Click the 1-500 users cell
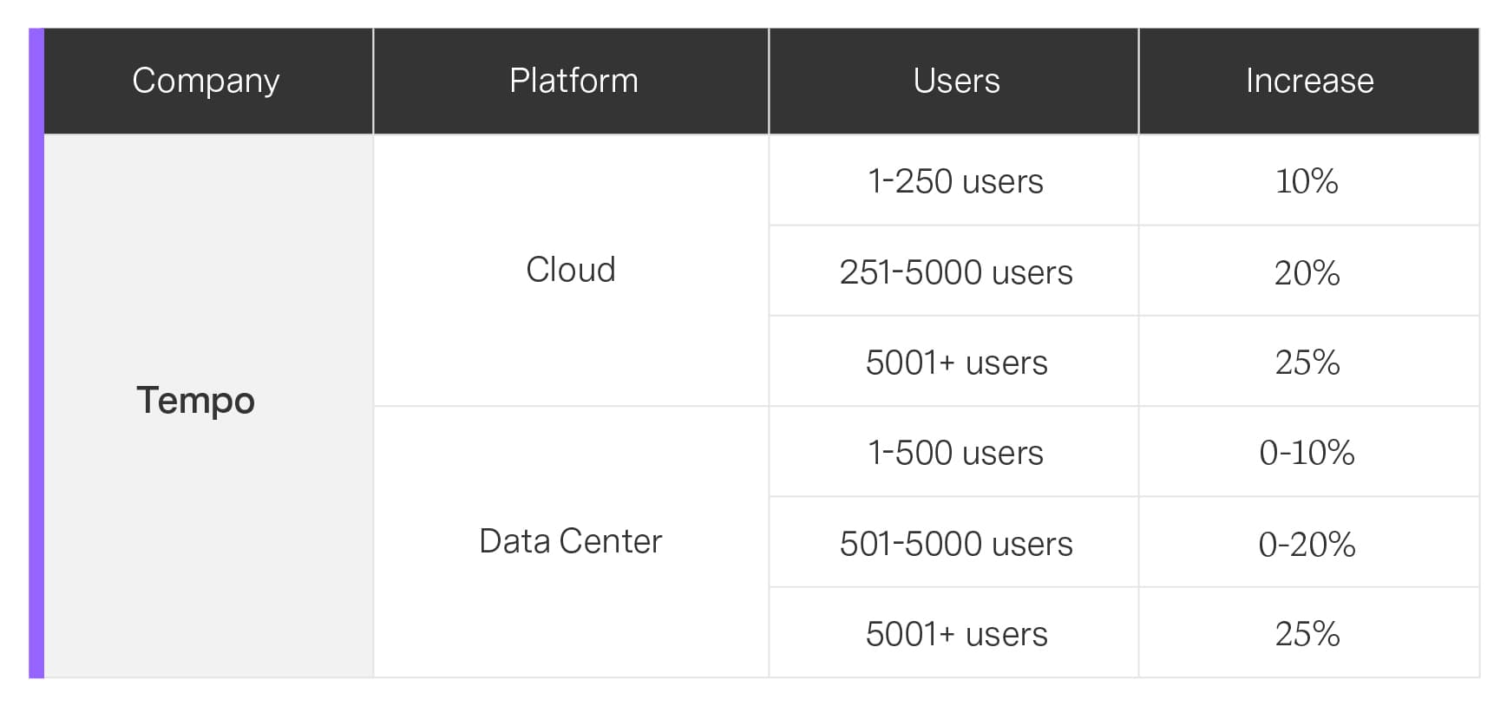1507x706 pixels. pos(955,453)
